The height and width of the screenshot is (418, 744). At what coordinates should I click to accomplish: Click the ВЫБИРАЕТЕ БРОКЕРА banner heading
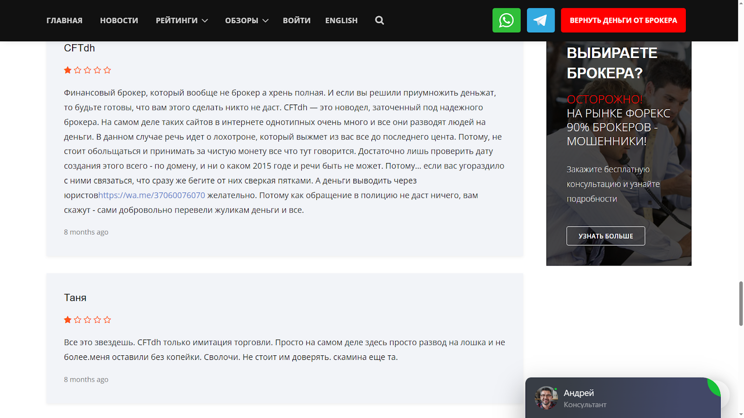click(612, 63)
